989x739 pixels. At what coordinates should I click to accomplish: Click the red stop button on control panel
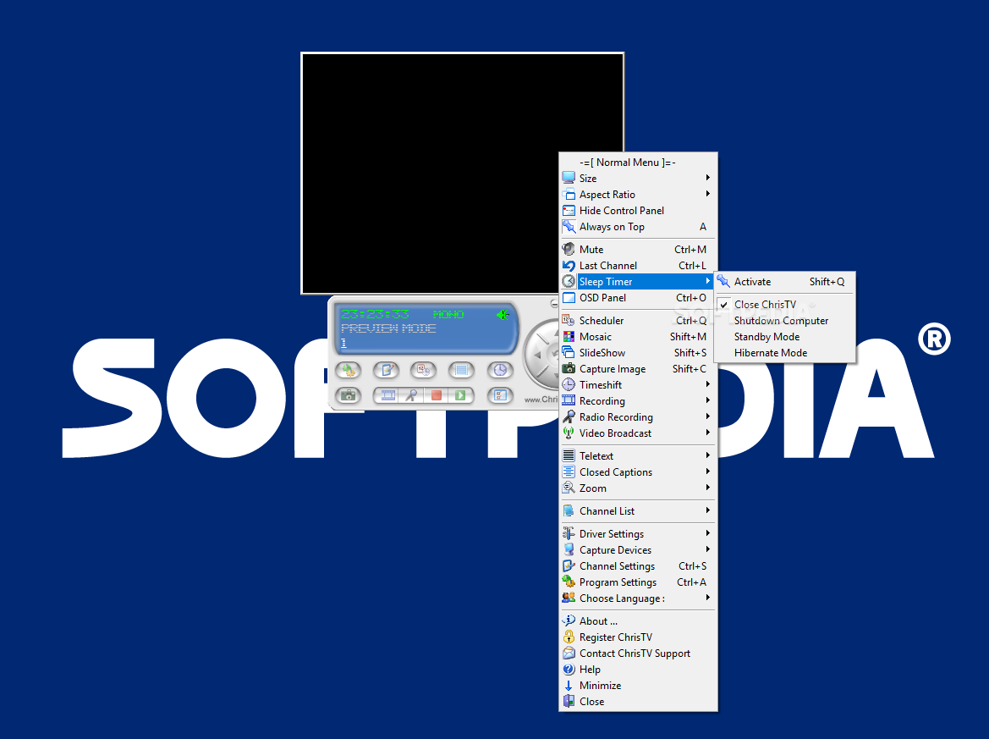[x=436, y=395]
